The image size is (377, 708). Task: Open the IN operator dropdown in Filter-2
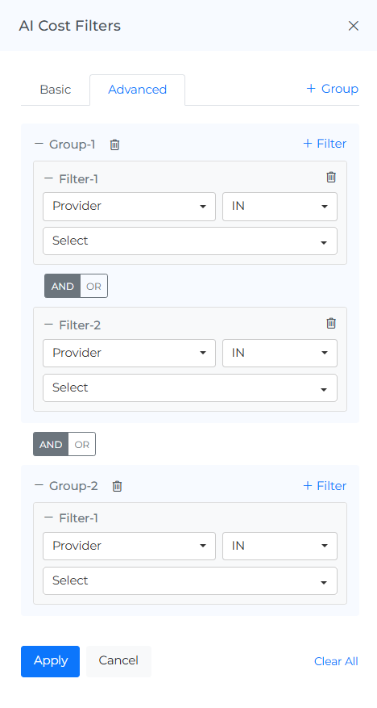coord(280,353)
